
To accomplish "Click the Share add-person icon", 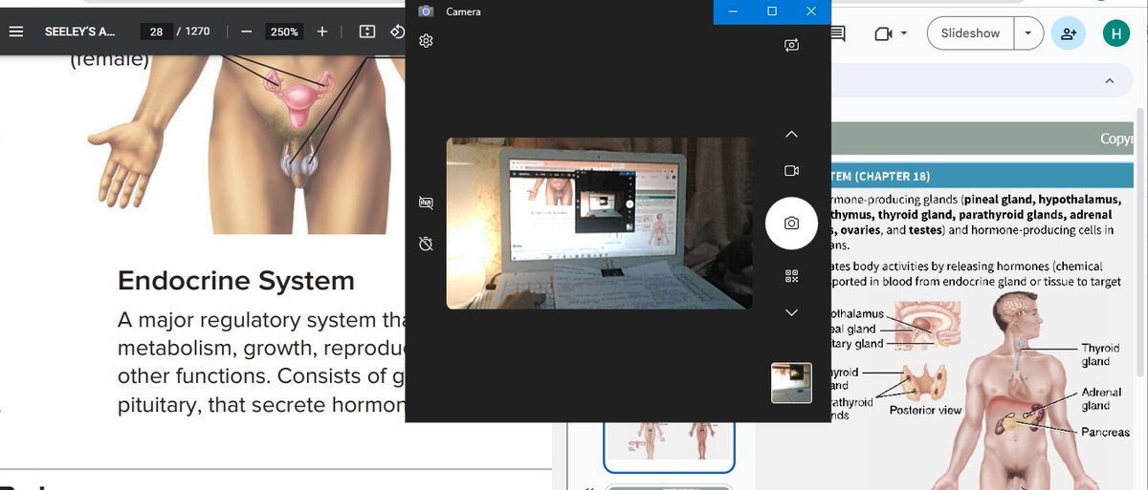I will 1069,33.
